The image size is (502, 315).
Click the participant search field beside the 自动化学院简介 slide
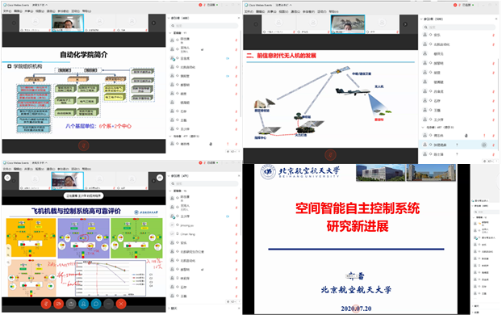coord(204,26)
